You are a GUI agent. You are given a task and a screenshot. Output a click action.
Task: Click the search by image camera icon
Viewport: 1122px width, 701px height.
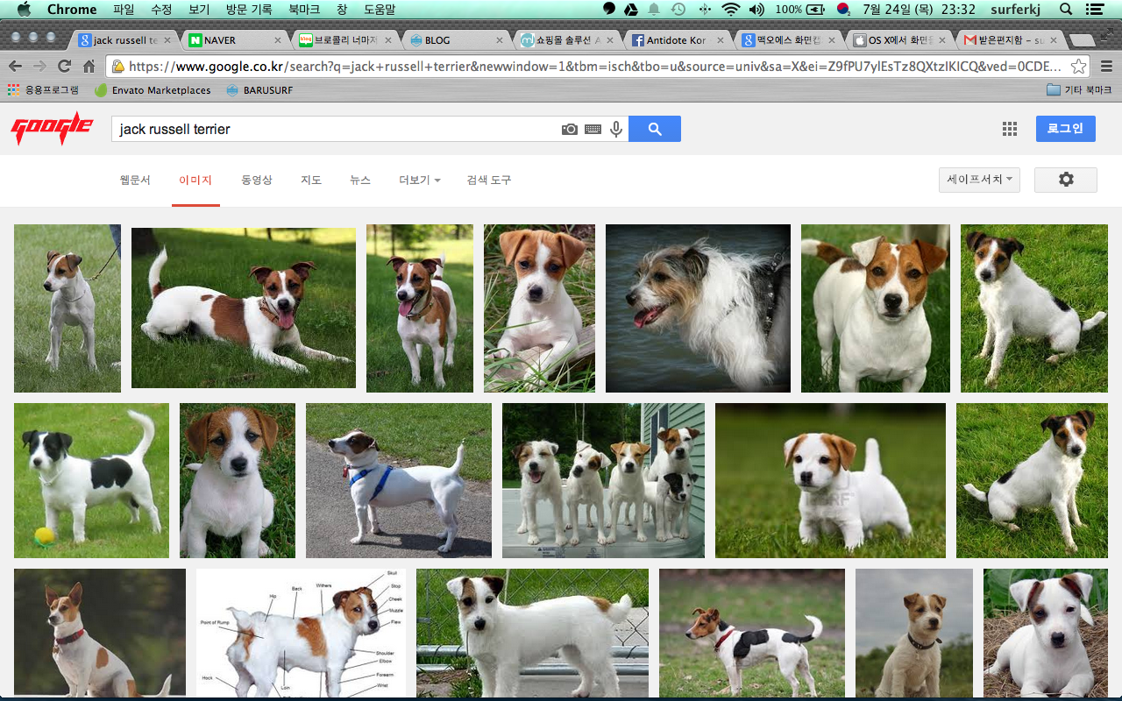[x=570, y=129]
